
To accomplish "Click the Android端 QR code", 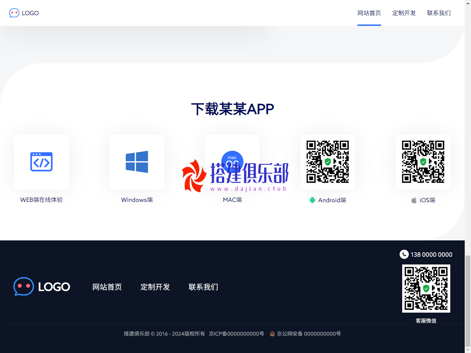I will [328, 161].
